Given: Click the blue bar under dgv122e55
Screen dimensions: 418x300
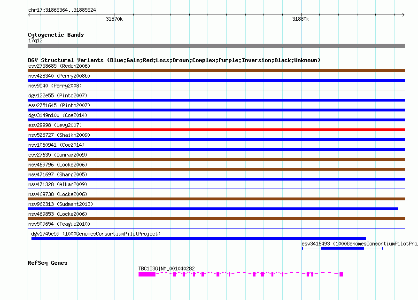Looking at the screenshot, I should pyautogui.click(x=216, y=100).
